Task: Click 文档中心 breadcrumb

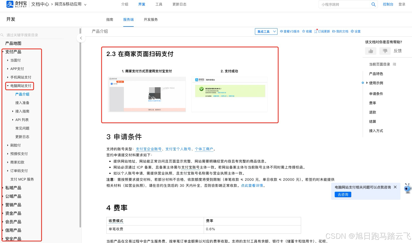Action: click(x=40, y=4)
